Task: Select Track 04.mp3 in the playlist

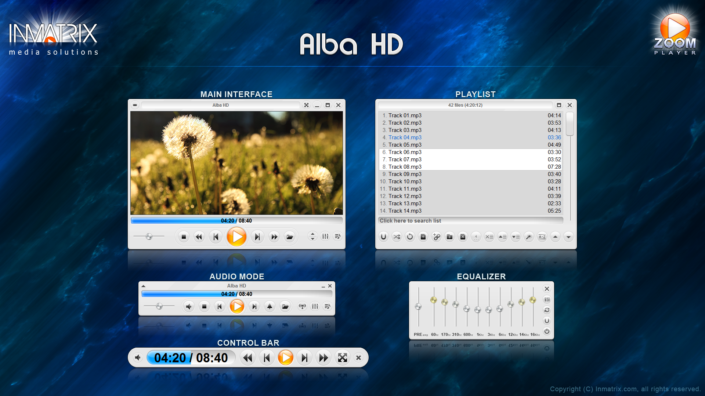Action: pos(470,137)
